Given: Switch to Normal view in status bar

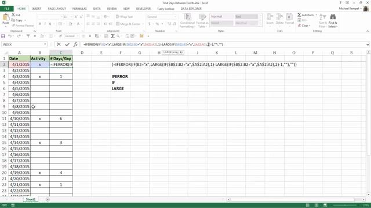Looking at the screenshot, I should [308, 205].
